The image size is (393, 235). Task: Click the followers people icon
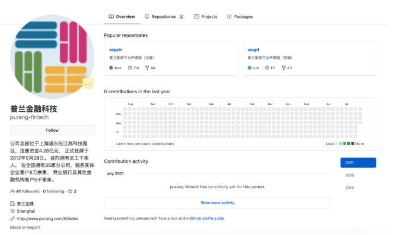pos(12,191)
